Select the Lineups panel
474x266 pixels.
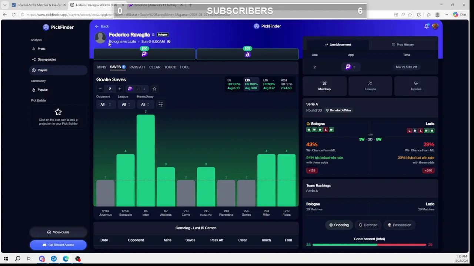(370, 86)
